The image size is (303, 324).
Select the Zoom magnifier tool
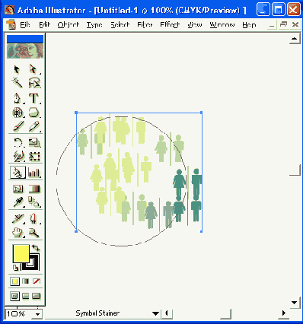pos(33,232)
